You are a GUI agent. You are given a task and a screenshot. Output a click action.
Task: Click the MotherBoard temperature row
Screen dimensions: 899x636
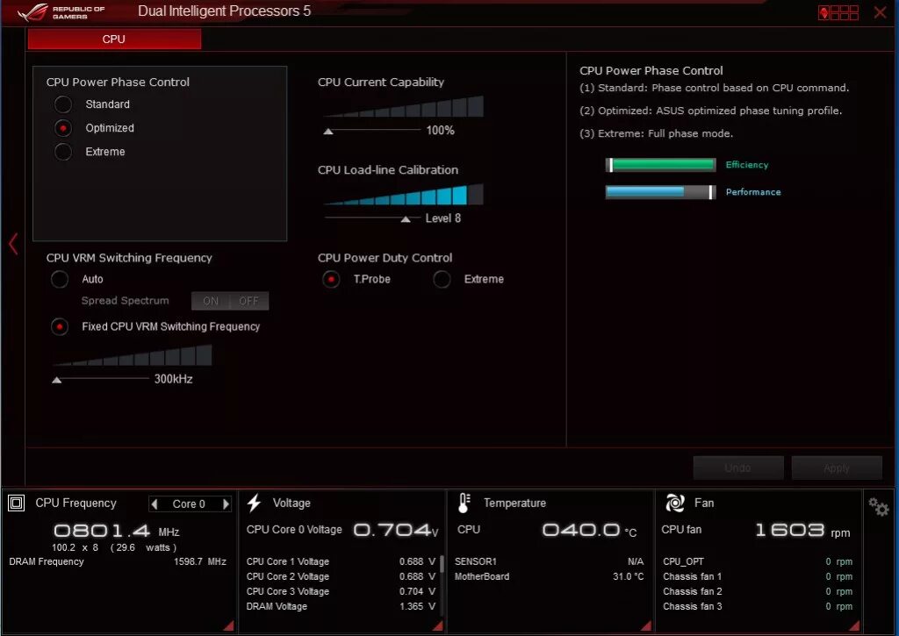[x=550, y=576]
